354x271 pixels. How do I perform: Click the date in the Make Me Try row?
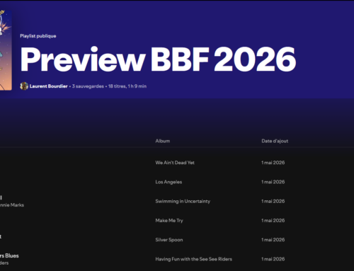tap(273, 221)
